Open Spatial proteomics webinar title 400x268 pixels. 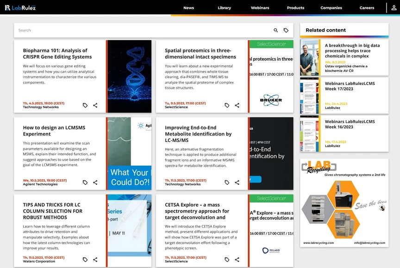coord(200,54)
